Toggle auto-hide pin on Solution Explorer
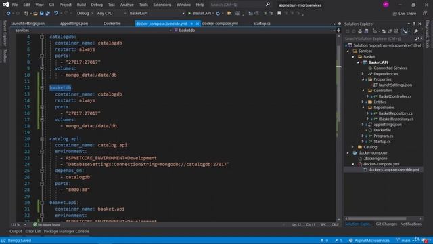Viewport: 433px width, 244px height. (414, 24)
